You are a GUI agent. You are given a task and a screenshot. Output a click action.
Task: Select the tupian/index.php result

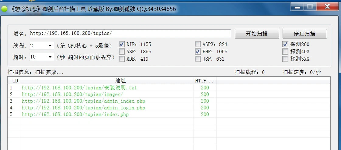pos(169,114)
